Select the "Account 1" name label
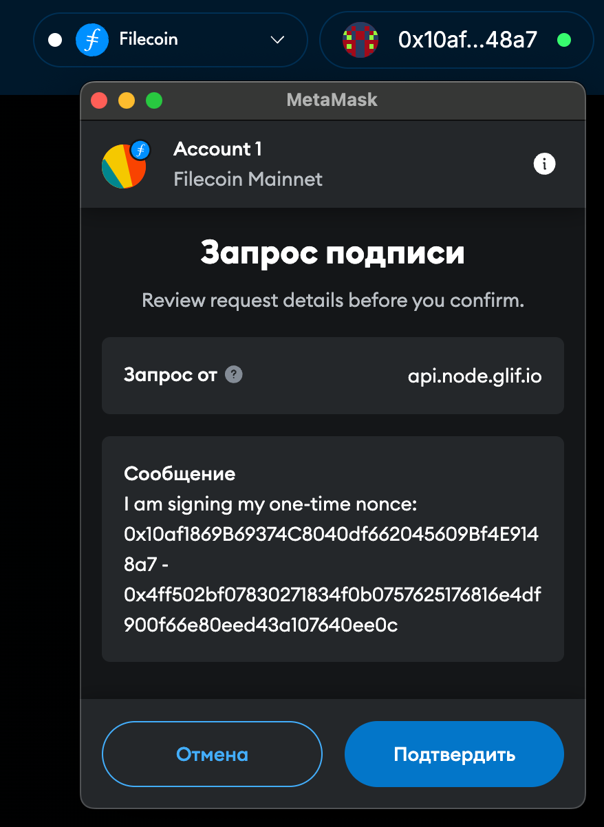Screen dimensions: 604x827 pos(217,149)
